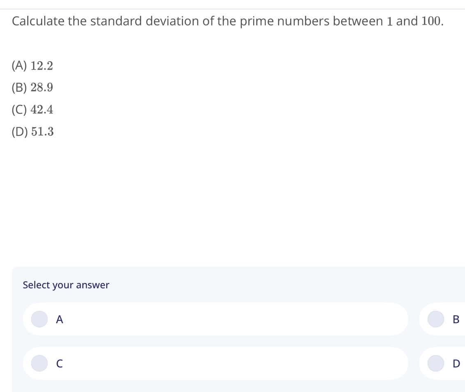Viewport: 465px width, 392px height.
Task: Click the option text "(B) 28.9"
Action: 32,87
